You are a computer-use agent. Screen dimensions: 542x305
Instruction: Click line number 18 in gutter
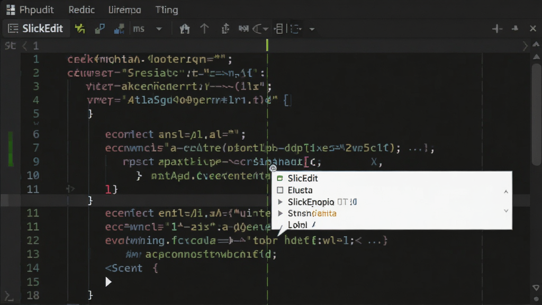(33, 295)
